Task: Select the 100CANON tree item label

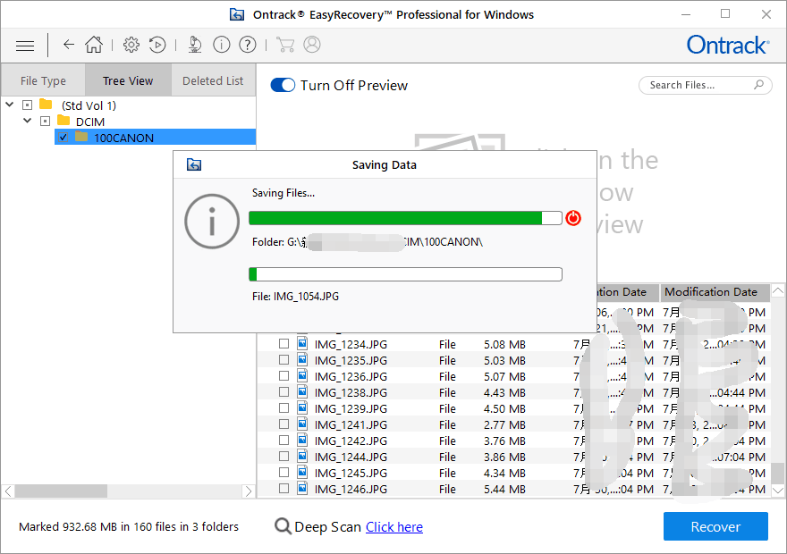Action: tap(124, 138)
